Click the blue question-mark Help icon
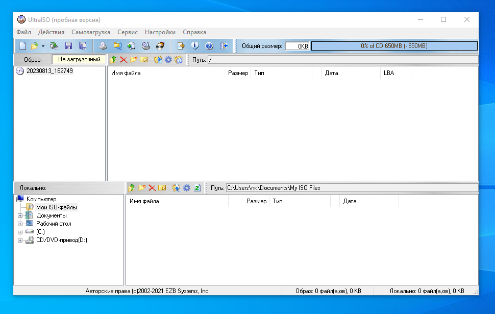This screenshot has width=495, height=314. 209,46
